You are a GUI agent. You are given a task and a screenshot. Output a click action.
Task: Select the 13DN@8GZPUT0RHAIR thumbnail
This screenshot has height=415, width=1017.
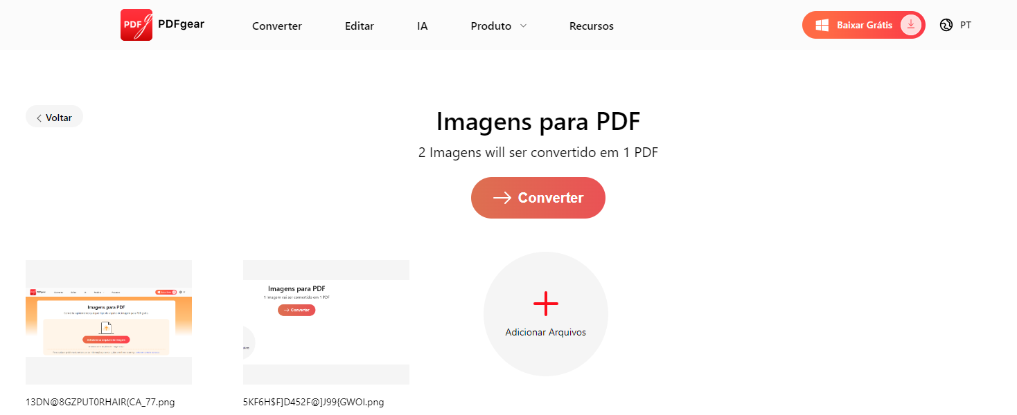pyautogui.click(x=109, y=322)
